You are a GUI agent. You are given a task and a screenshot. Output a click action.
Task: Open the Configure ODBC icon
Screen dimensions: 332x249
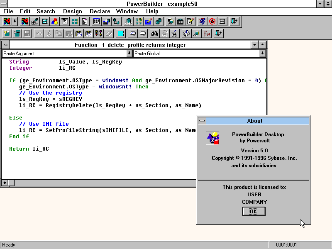pos(129,22)
